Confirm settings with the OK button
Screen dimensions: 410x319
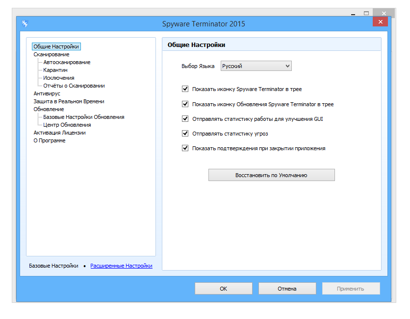point(223,288)
